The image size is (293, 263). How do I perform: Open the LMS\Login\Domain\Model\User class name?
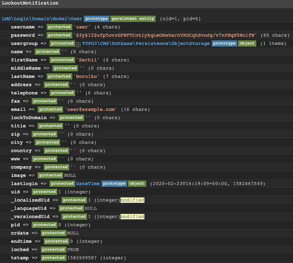pos(42,19)
